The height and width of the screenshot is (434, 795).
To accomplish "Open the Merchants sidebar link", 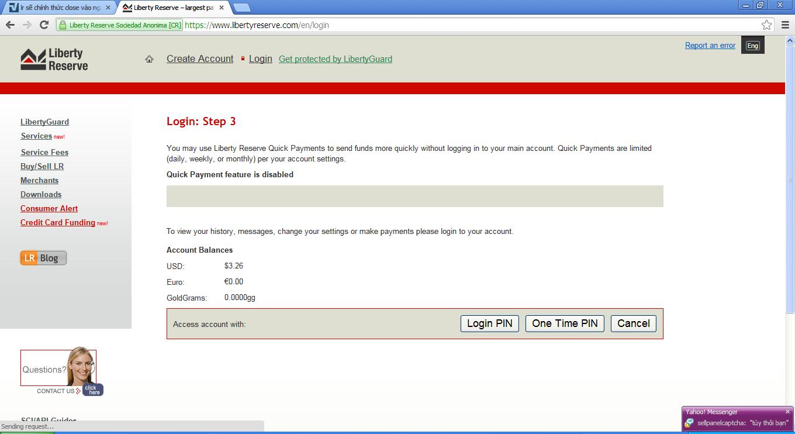I will [x=39, y=180].
